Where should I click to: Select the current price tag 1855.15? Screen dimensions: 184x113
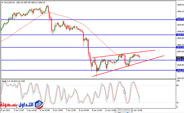(180, 58)
